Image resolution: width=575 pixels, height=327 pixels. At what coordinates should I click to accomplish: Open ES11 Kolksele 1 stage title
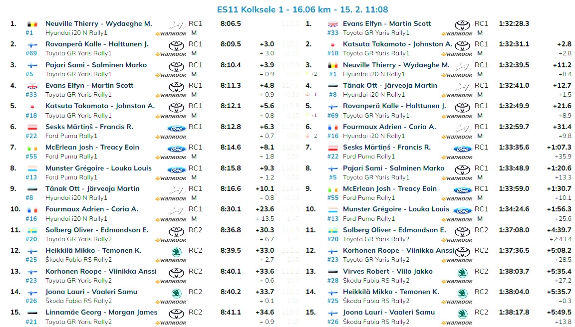tap(302, 9)
